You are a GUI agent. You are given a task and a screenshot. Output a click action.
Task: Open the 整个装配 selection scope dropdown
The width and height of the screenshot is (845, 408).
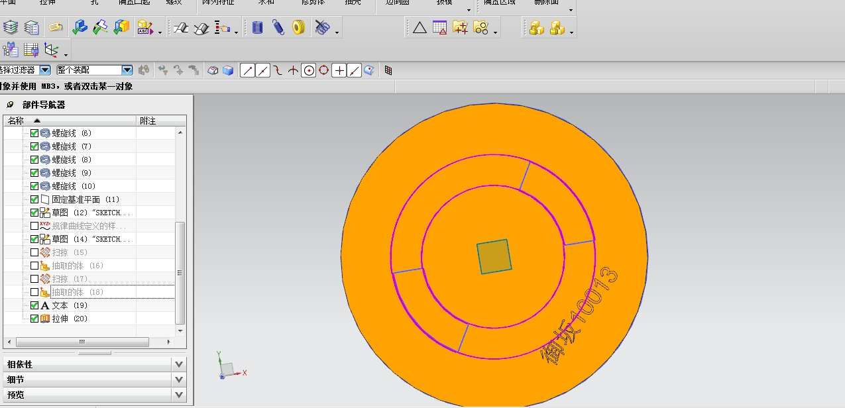(x=127, y=70)
